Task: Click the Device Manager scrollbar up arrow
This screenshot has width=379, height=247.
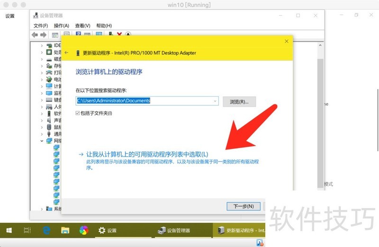Action: pyautogui.click(x=320, y=45)
